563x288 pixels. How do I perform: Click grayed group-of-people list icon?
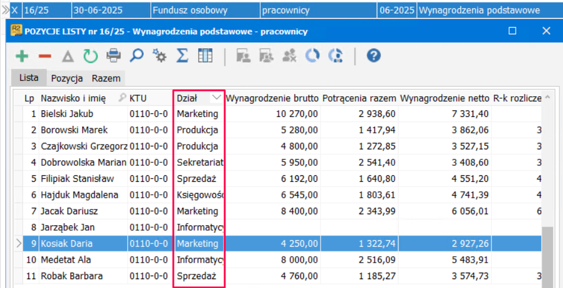click(x=266, y=56)
